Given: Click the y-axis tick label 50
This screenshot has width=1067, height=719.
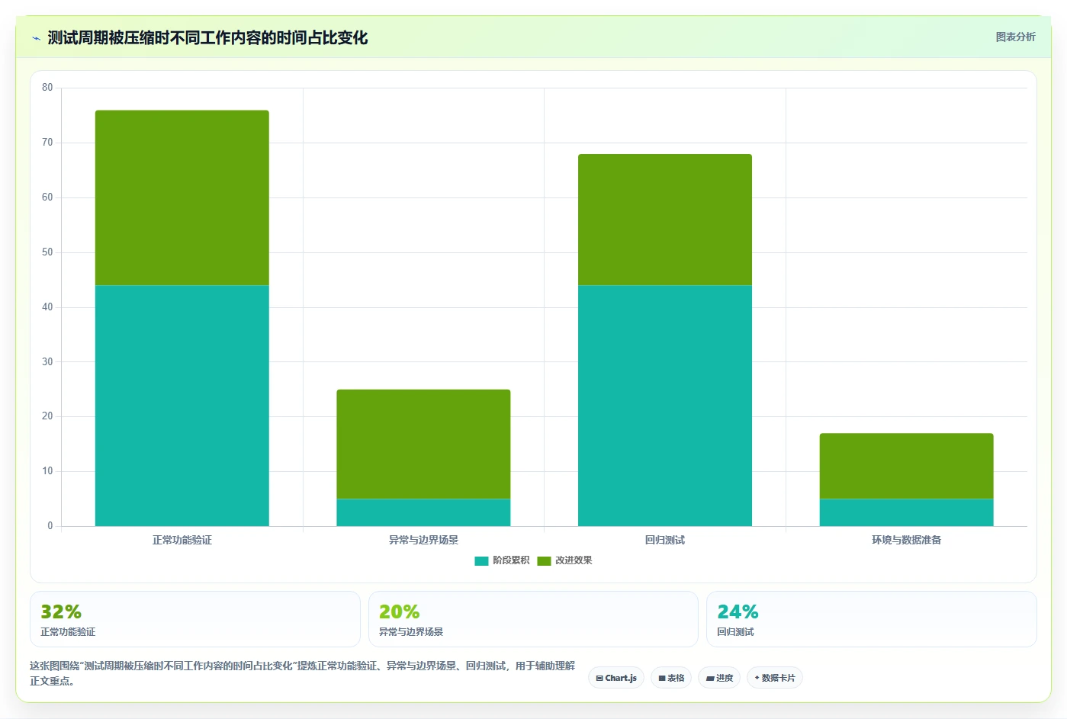Looking at the screenshot, I should [x=47, y=252].
